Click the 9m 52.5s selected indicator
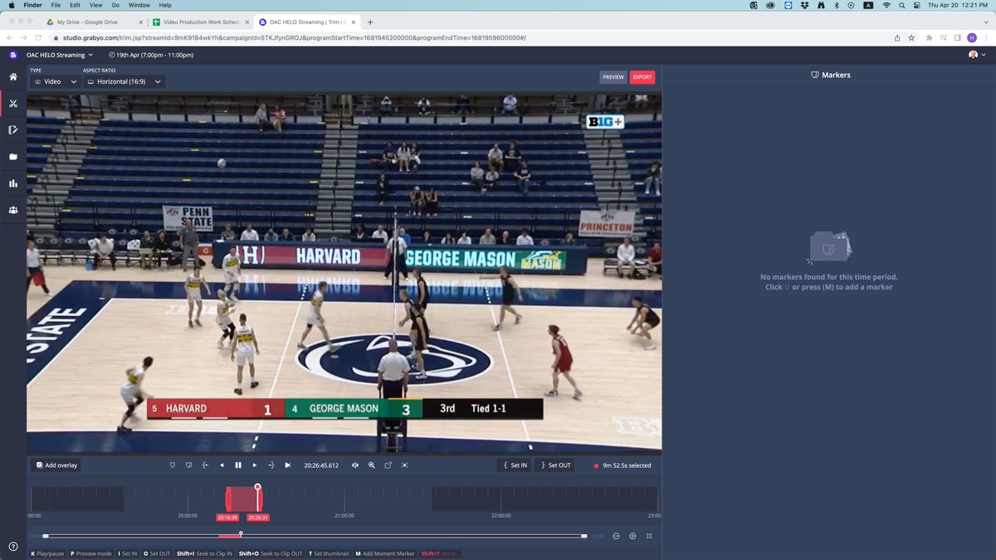The image size is (996, 560). coord(622,465)
